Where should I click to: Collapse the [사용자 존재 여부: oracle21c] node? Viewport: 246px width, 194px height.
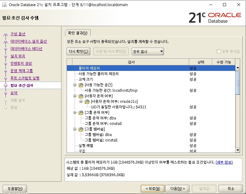point(81,102)
